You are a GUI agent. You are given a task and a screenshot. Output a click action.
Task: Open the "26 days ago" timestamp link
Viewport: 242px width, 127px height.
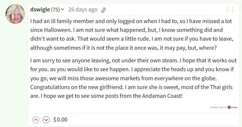[x=83, y=9]
